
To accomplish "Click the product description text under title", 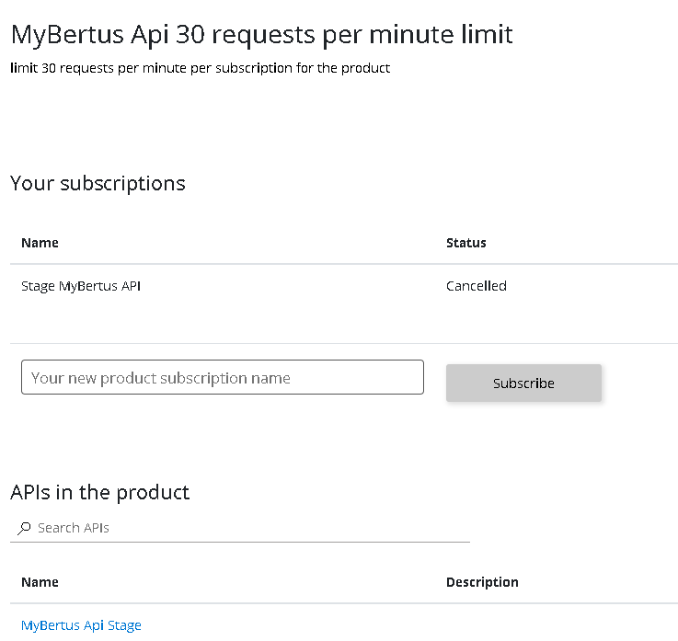I will tap(200, 68).
